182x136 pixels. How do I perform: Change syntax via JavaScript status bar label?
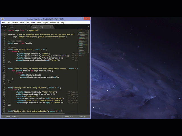[x=82, y=116]
